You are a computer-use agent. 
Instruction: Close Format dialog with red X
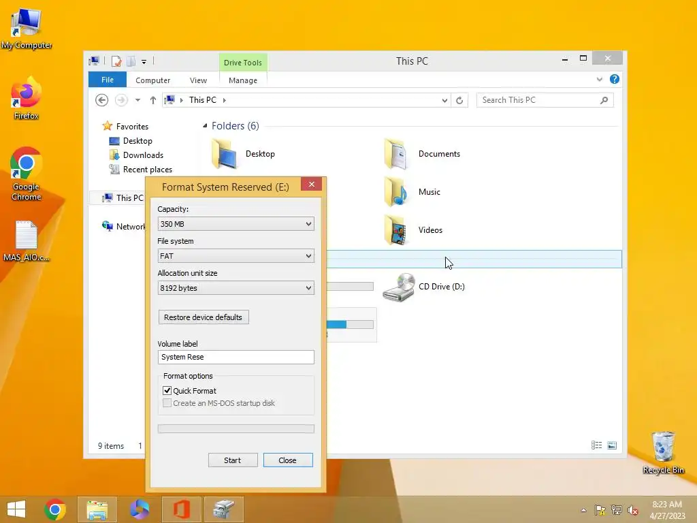click(311, 184)
